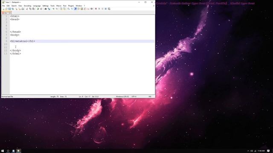Click the UTF-8 encoding status bar entry
Image resolution: width=273 pixels, height=153 pixels.
pyautogui.click(x=134, y=96)
